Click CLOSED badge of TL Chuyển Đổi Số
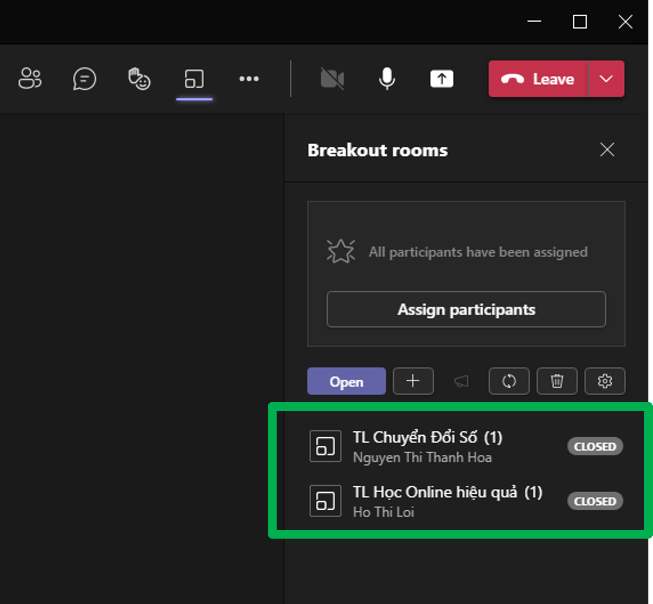The width and height of the screenshot is (653, 604). tap(595, 446)
